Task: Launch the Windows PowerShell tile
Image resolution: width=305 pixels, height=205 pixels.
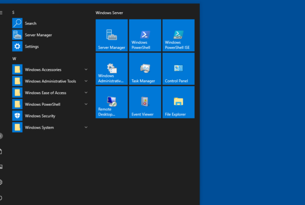Action: 145,35
